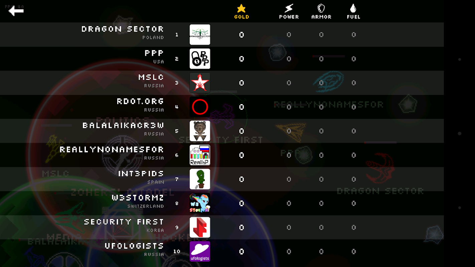Go back using the white arrow
The height and width of the screenshot is (267, 475).
16,11
